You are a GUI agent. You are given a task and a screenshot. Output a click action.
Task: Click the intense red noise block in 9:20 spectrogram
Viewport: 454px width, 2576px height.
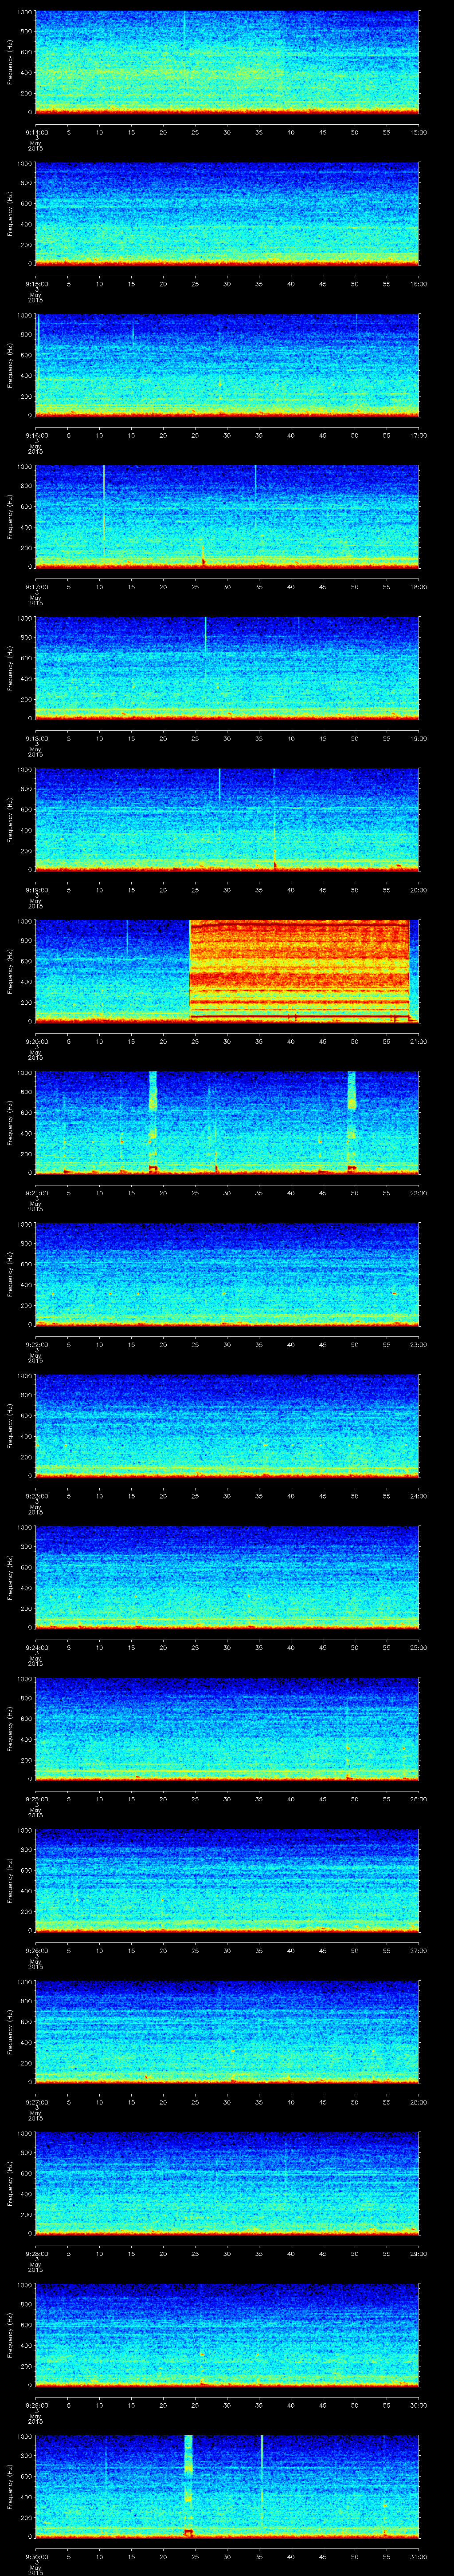299,968
